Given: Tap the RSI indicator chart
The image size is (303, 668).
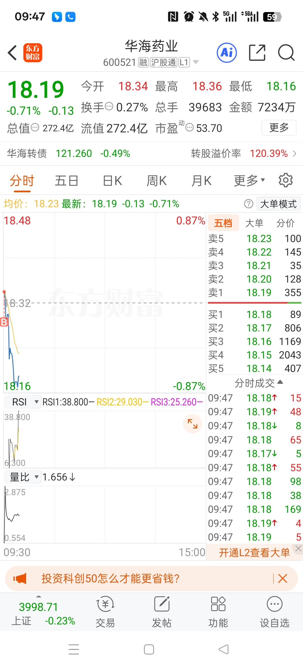Looking at the screenshot, I should tap(104, 439).
